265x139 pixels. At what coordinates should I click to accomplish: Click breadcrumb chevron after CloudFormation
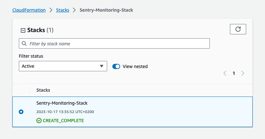point(51,10)
